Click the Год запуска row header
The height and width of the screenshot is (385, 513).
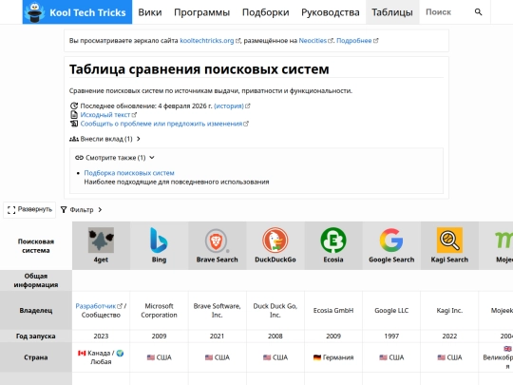tap(36, 336)
